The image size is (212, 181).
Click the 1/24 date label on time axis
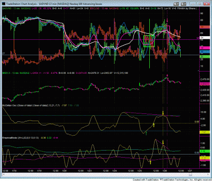coord(114,171)
